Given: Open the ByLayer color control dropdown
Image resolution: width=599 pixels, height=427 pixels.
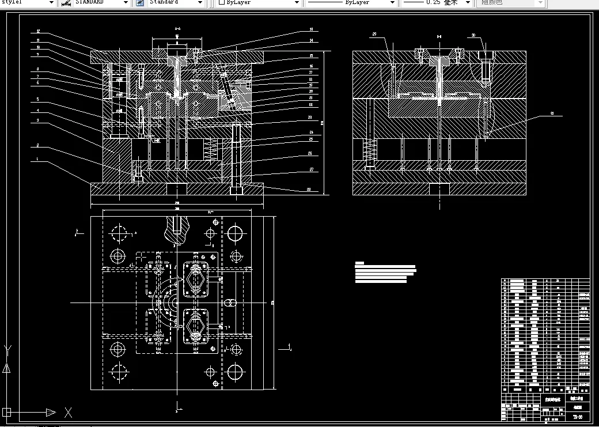Looking at the screenshot, I should click(x=297, y=2).
